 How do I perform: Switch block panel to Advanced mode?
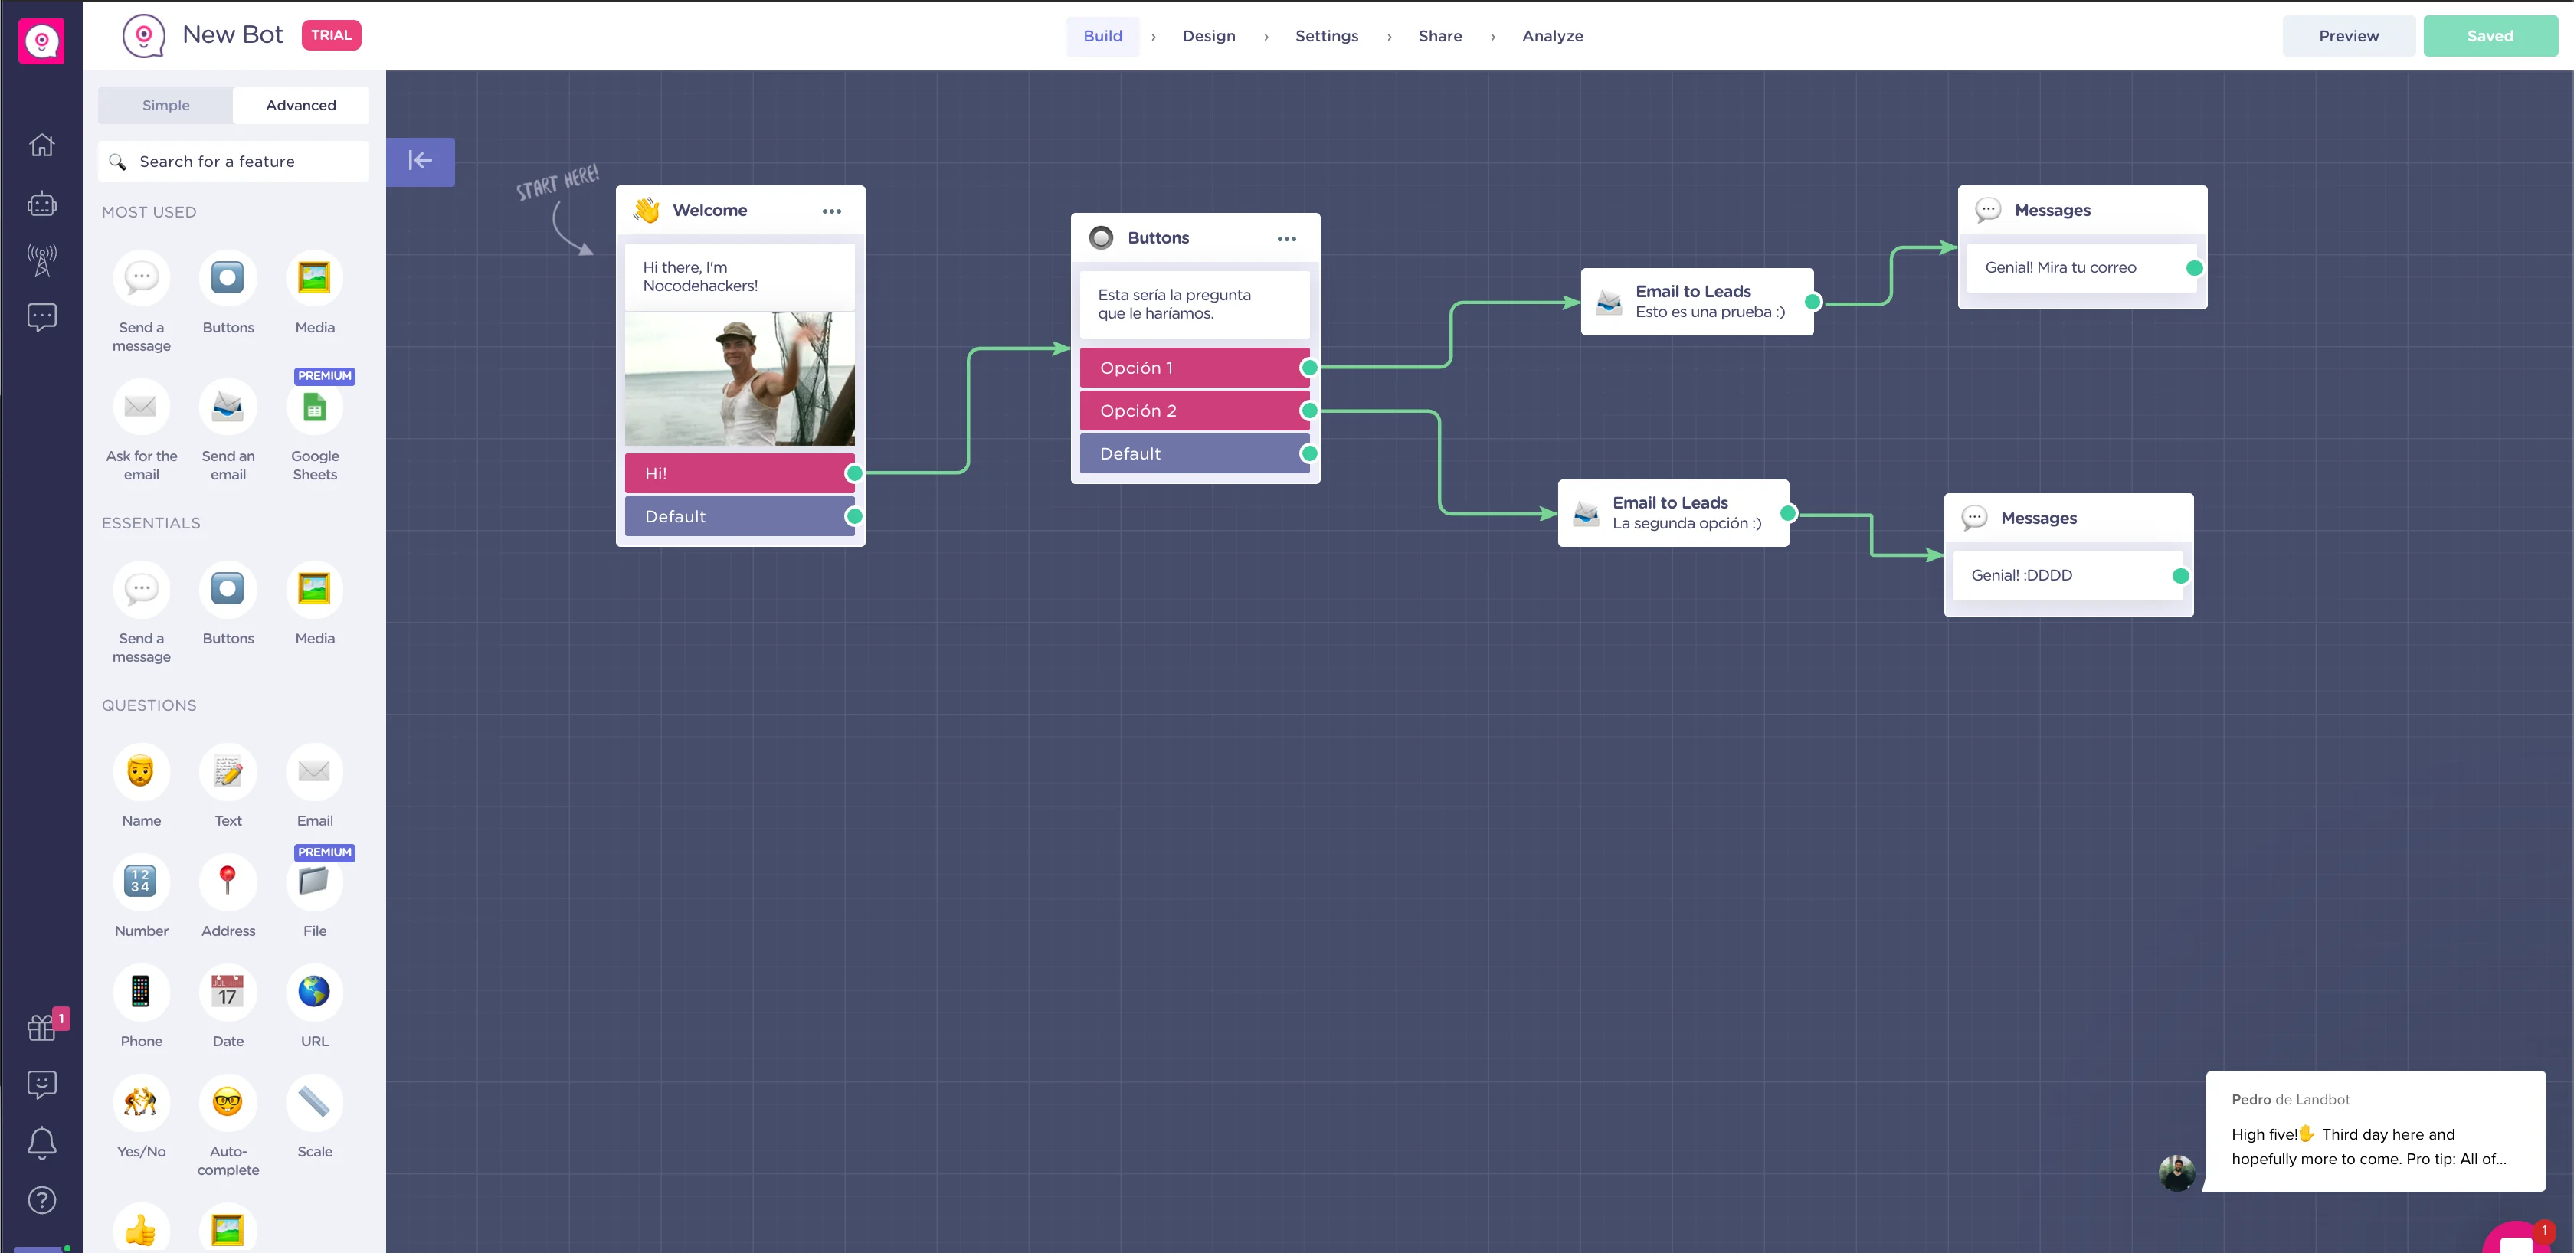[x=301, y=105]
